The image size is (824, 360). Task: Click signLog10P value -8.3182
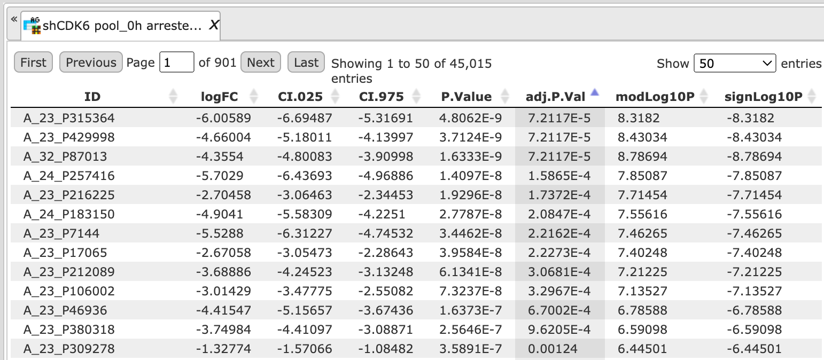(750, 118)
